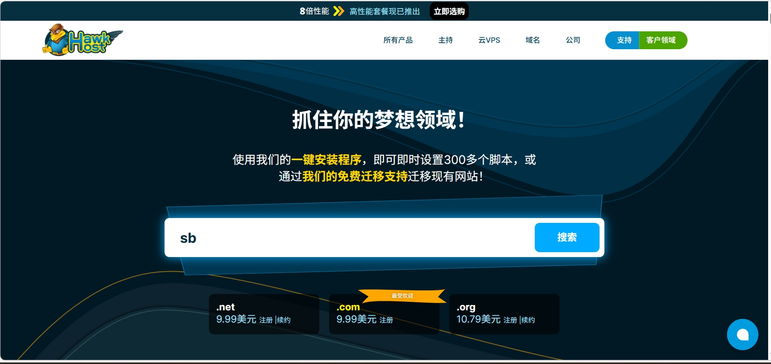Screen dimensions: 771x364
Task: Click the 一键安装程序 highlighted link
Action: pyautogui.click(x=326, y=160)
